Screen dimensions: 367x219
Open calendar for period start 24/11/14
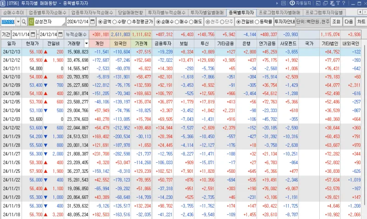33,34
